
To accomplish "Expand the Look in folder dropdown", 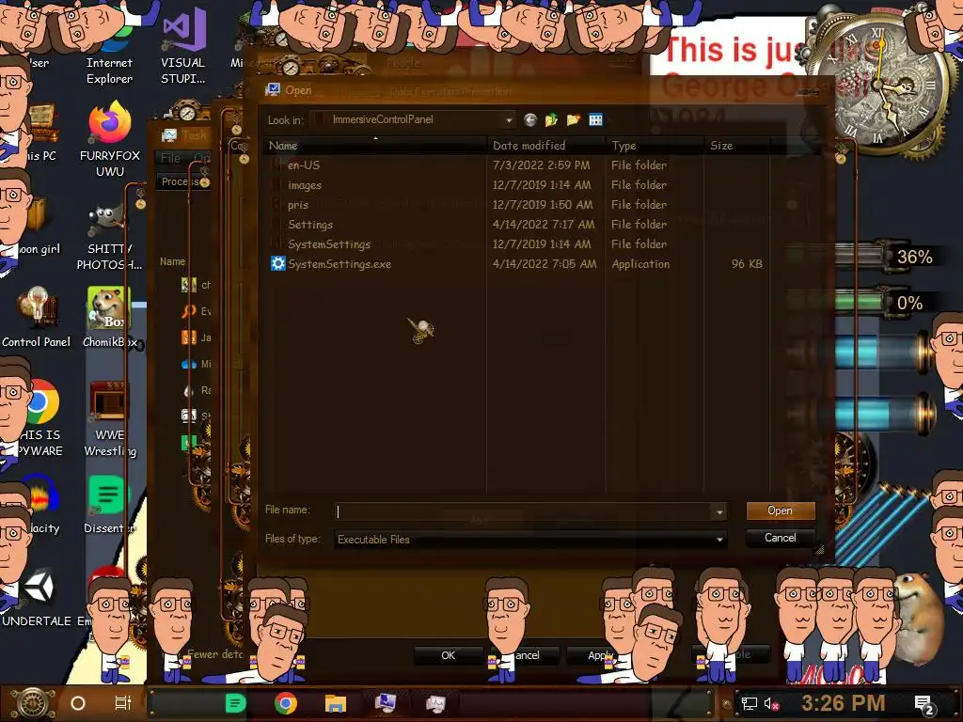I will 509,119.
